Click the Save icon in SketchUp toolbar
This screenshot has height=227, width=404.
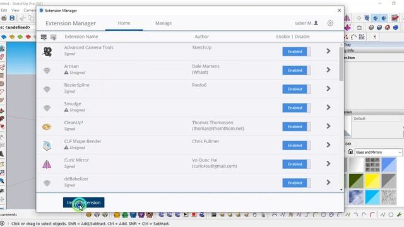point(12,18)
